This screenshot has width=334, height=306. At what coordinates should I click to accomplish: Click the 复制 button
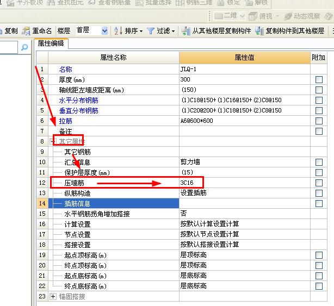tap(9, 31)
